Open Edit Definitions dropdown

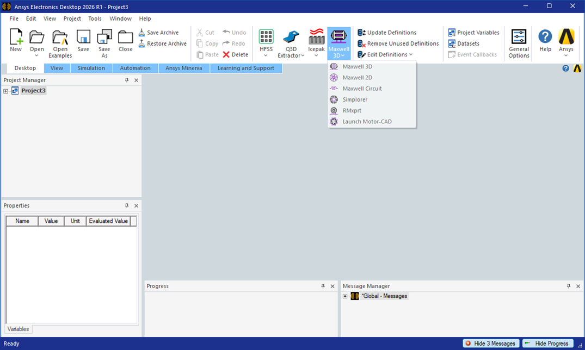pos(385,54)
